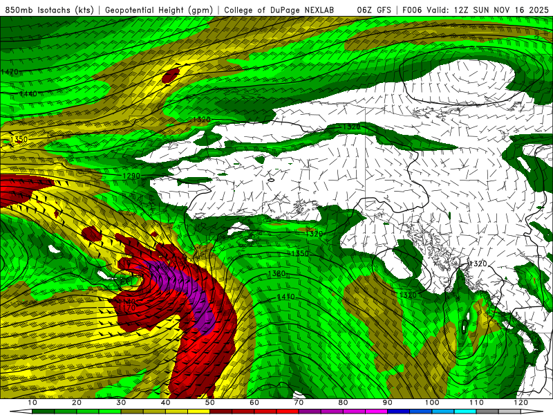Click the 1350 label on the yellow band
The height and width of the screenshot is (415, 553).
coord(19,139)
